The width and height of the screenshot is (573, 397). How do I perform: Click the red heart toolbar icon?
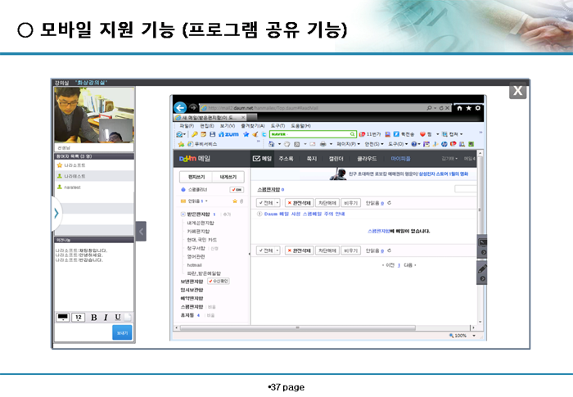click(422, 134)
